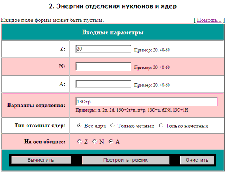This screenshot has width=226, height=174.
Task: Click the Тип атомных ядер label
Action: tap(40, 126)
